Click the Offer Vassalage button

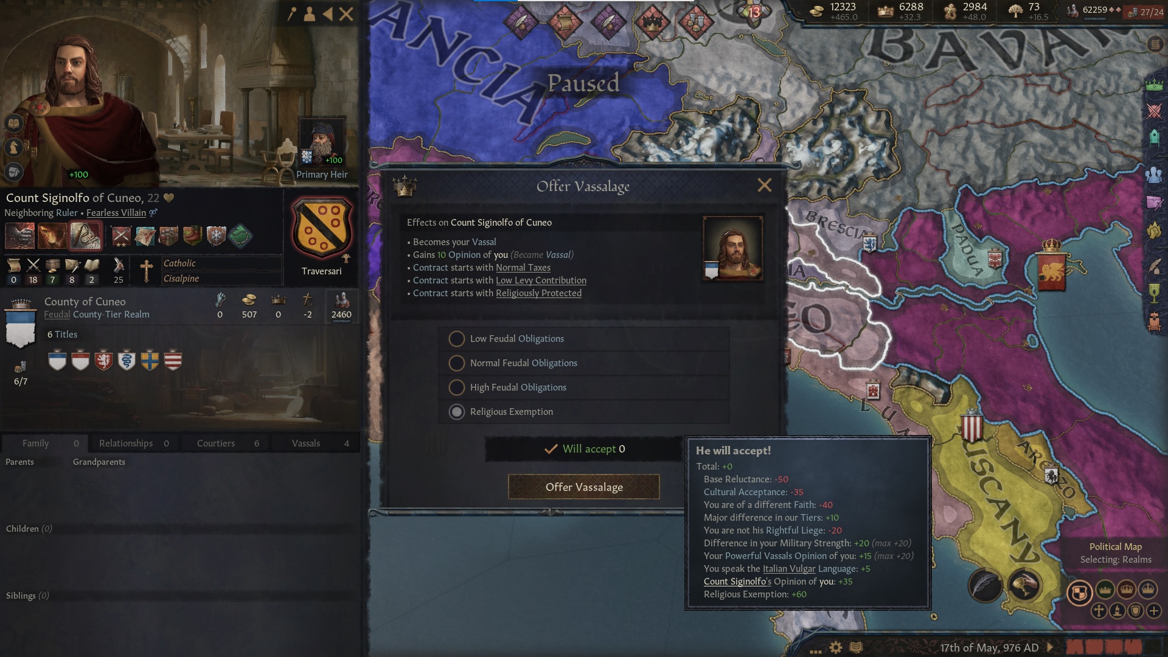(584, 487)
